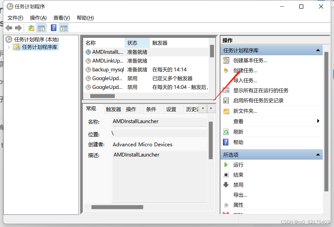Screen dimensions: 334x227
Task: Open the 帮助(H) menu
Action: pyautogui.click(x=85, y=18)
